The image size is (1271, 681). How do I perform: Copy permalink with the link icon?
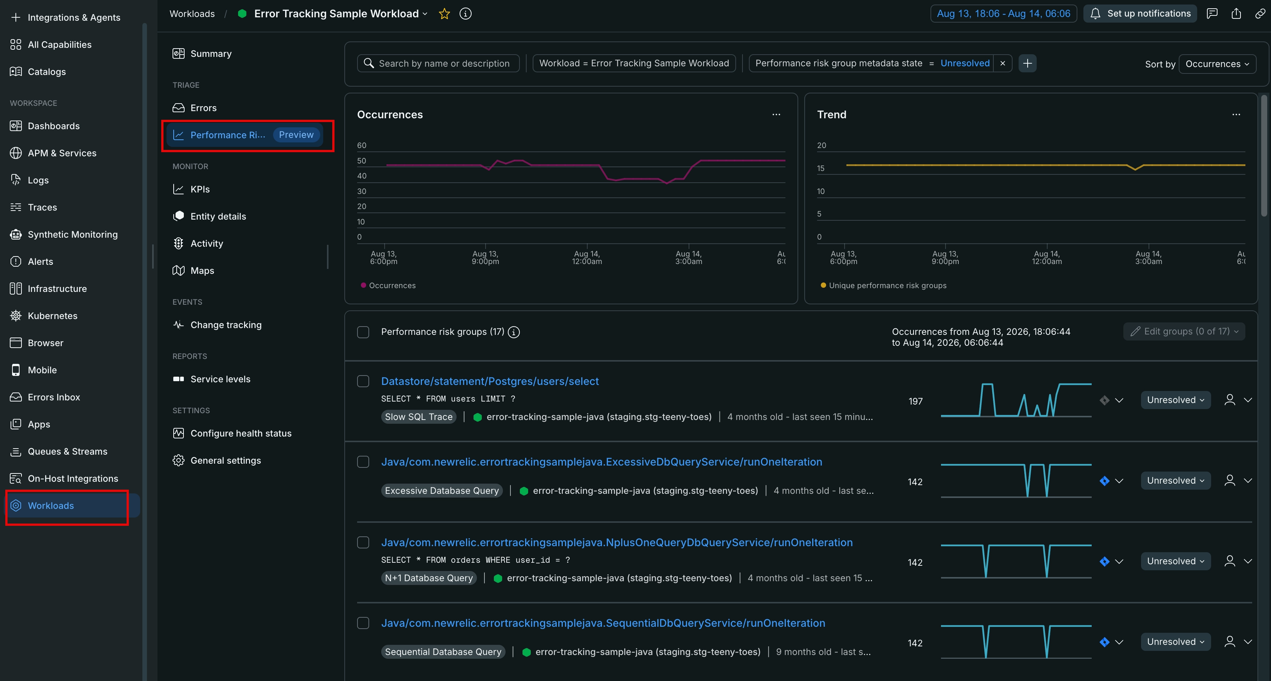coord(1260,14)
